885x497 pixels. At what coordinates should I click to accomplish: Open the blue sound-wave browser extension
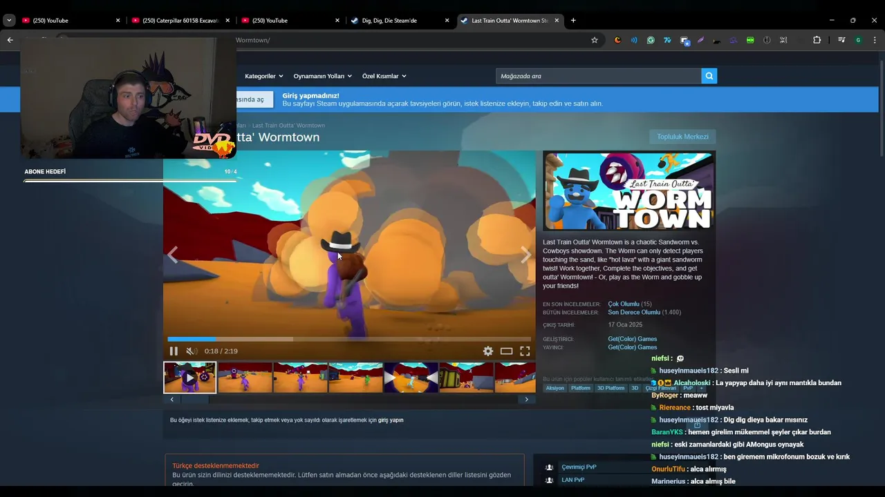(634, 40)
